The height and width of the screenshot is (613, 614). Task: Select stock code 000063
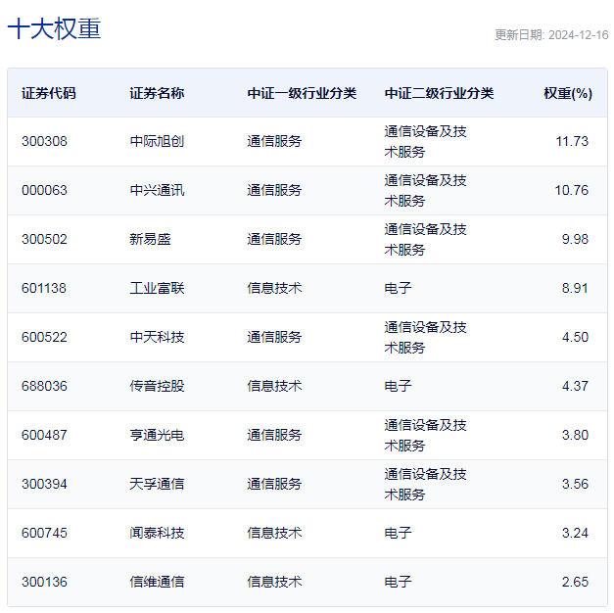click(x=44, y=190)
